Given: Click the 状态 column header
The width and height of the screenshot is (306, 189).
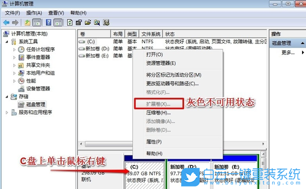Looking at the screenshot, I should coord(215,34).
